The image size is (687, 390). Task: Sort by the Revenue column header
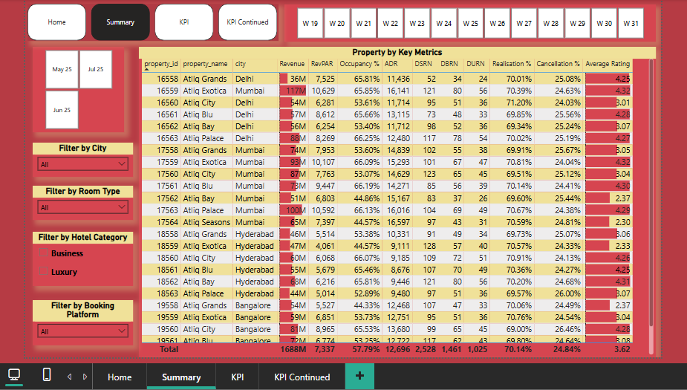pyautogui.click(x=292, y=64)
